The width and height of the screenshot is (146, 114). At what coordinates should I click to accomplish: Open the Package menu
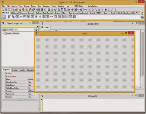point(46,6)
